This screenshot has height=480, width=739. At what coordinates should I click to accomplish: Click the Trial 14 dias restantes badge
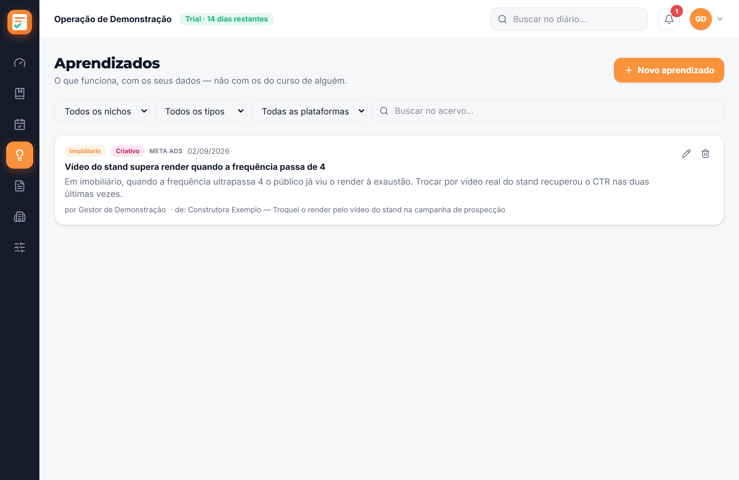226,19
